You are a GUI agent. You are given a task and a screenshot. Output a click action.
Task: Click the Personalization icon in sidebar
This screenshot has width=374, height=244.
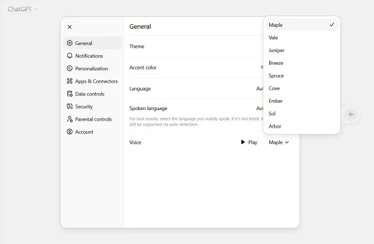pos(70,68)
